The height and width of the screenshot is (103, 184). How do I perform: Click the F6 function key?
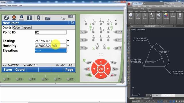pos(70,79)
